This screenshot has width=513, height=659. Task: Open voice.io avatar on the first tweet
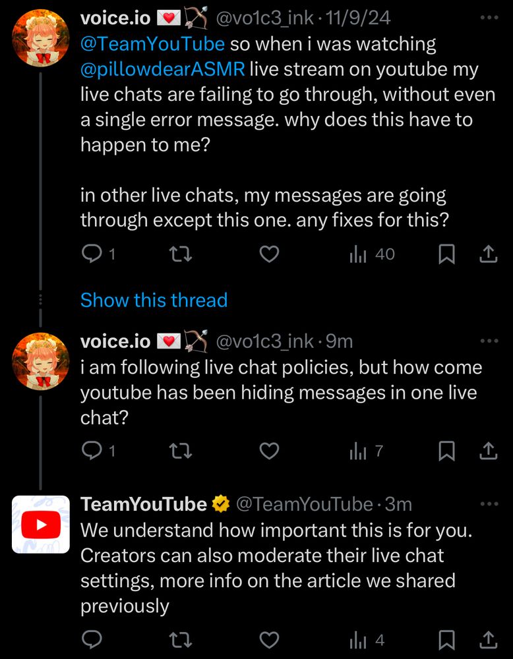(x=41, y=38)
